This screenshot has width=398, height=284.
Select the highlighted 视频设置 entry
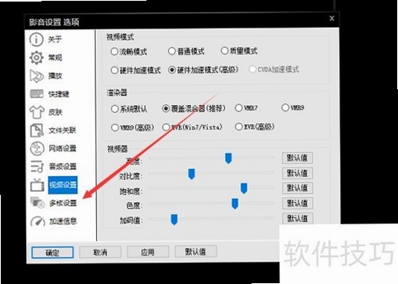[63, 185]
